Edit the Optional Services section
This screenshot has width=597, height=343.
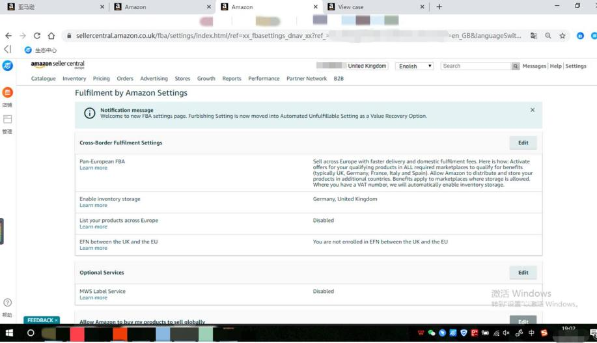click(x=523, y=273)
